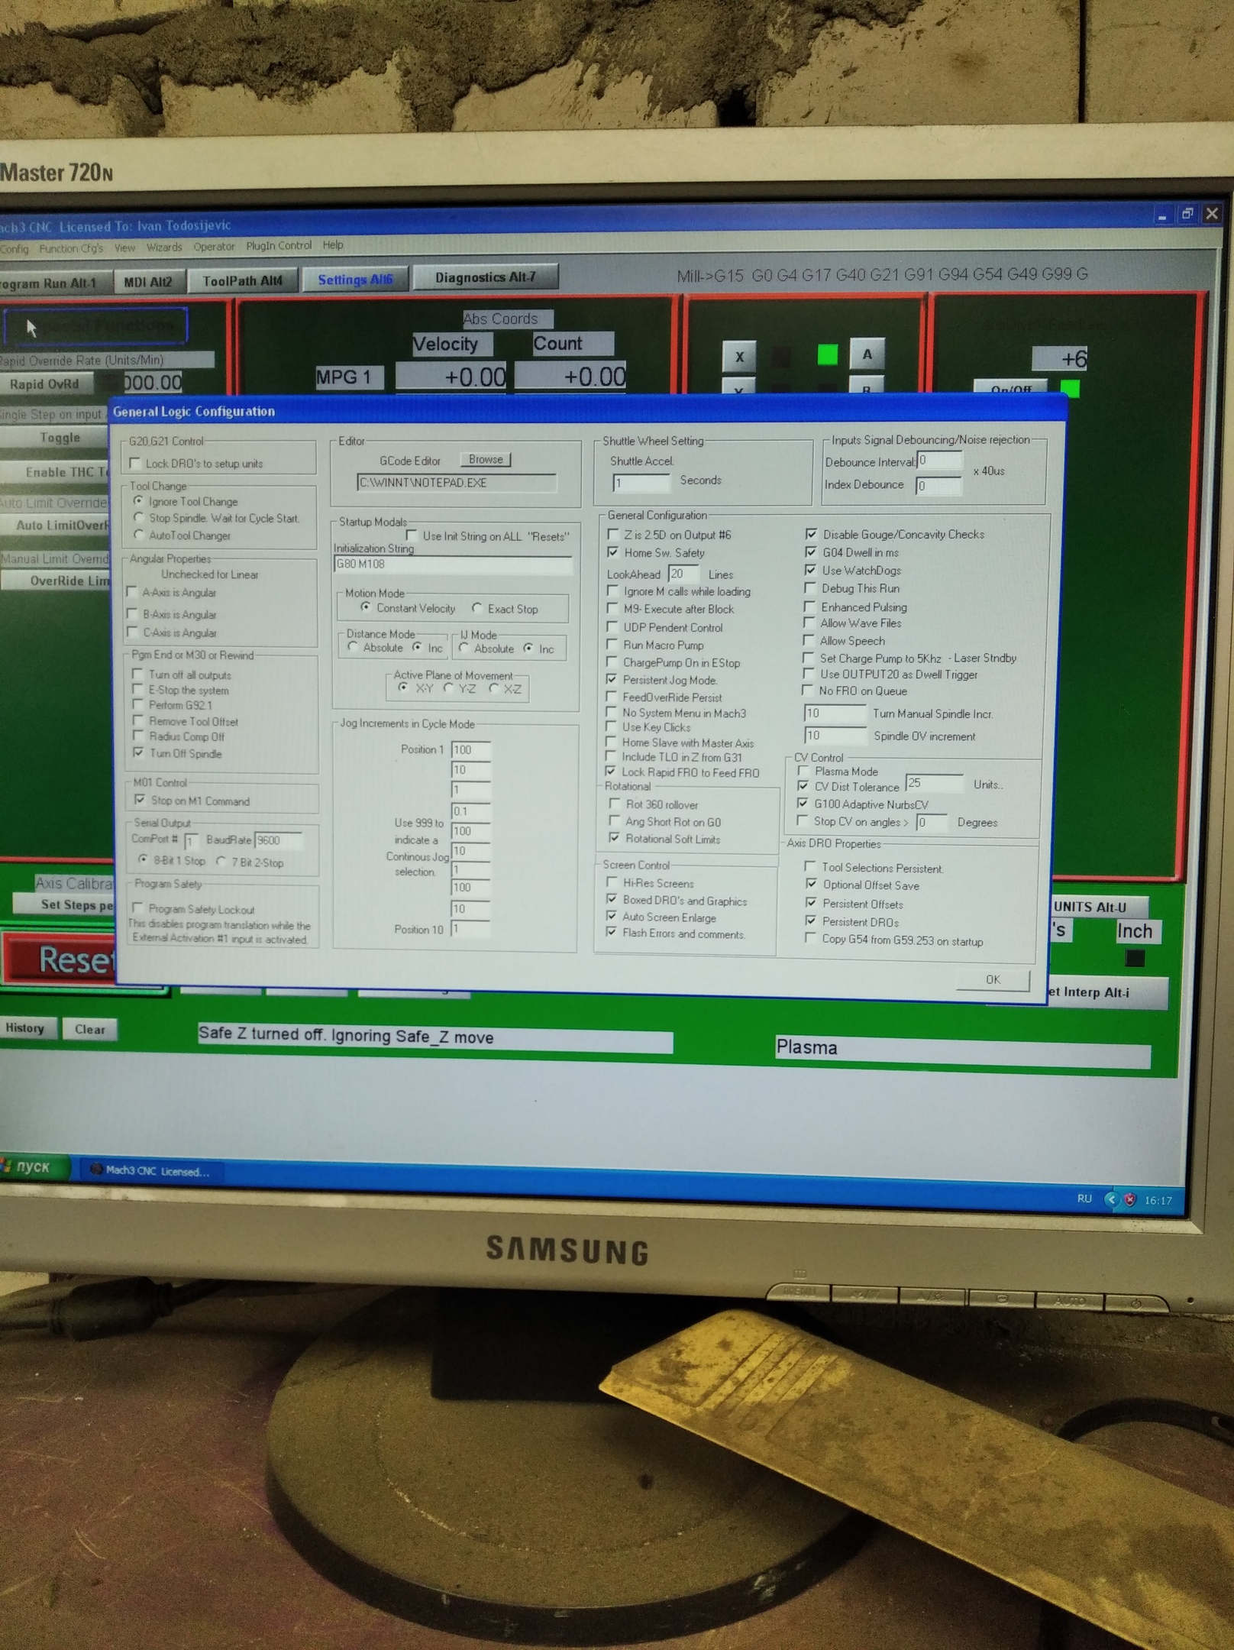Click the X axis button in Mach3
The image size is (1234, 1650).
coord(739,356)
